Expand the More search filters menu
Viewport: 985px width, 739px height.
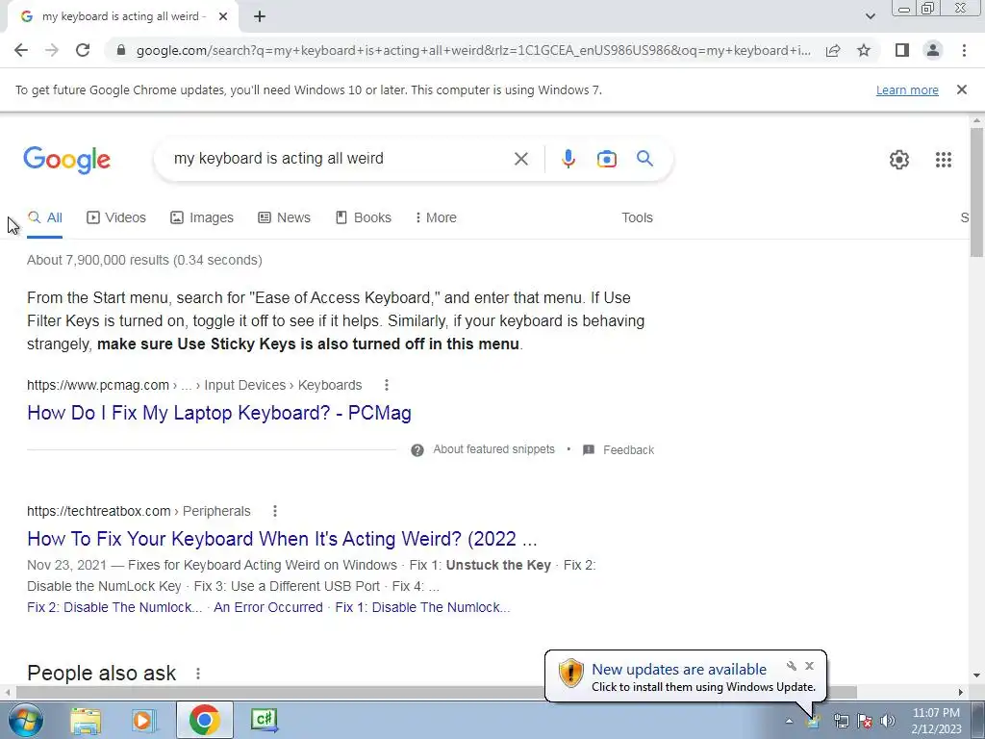(x=436, y=217)
